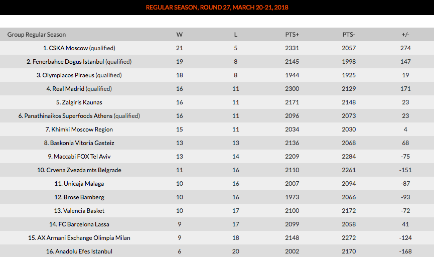Screen dimensions: 434x257
Task: Click Khimki's 4 point difference
Action: (x=405, y=130)
